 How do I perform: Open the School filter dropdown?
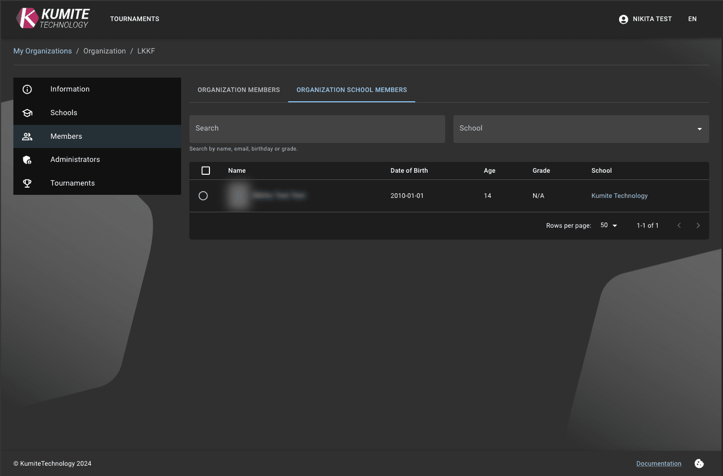[580, 129]
